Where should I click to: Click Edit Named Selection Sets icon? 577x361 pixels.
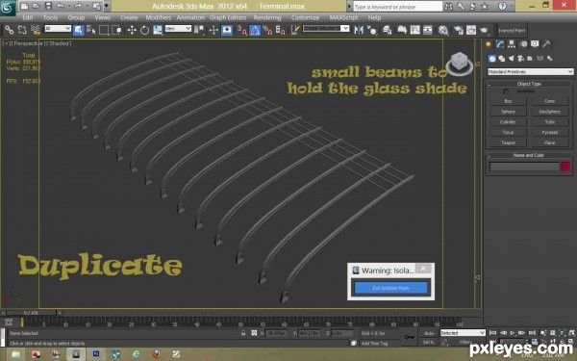[x=295, y=30]
